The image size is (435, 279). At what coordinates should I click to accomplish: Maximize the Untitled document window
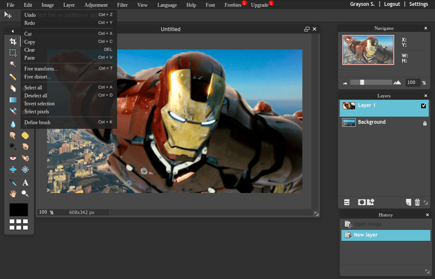tap(307, 29)
